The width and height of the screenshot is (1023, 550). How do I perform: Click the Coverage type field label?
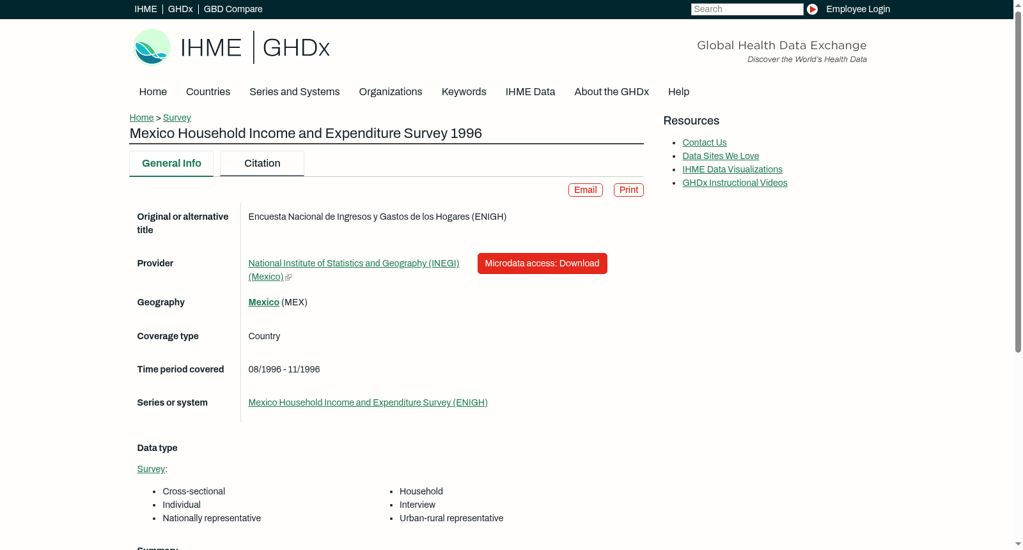[x=168, y=336]
